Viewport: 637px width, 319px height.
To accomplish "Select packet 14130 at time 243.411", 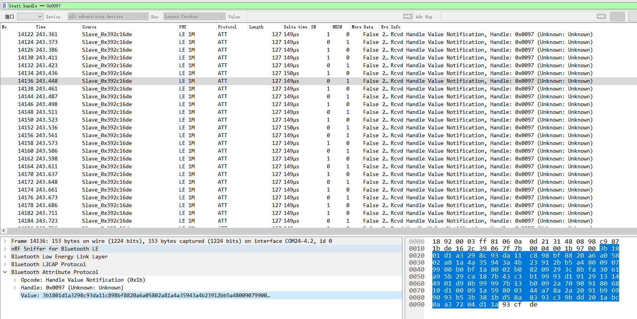I will tap(318, 58).
